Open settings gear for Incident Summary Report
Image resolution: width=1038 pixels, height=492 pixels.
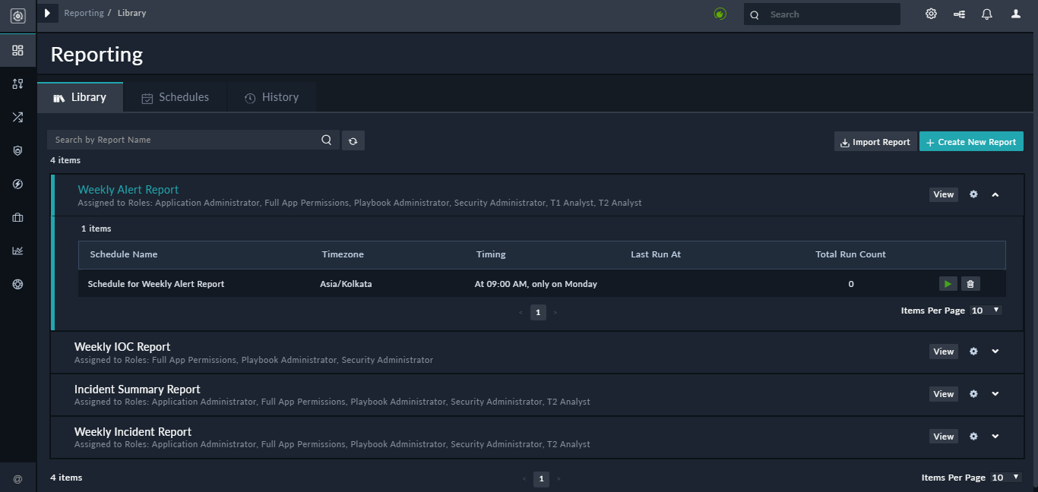point(973,394)
